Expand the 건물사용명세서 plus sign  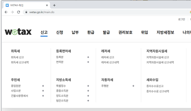pyautogui.click(x=43, y=96)
